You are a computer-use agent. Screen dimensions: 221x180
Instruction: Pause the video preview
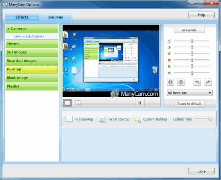pyautogui.click(x=140, y=103)
